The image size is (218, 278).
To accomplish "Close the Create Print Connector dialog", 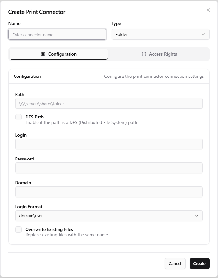I will (x=208, y=10).
